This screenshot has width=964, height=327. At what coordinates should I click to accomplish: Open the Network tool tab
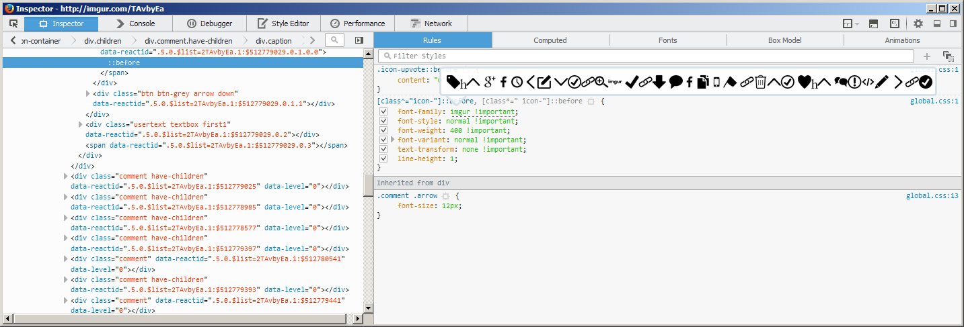click(x=431, y=24)
